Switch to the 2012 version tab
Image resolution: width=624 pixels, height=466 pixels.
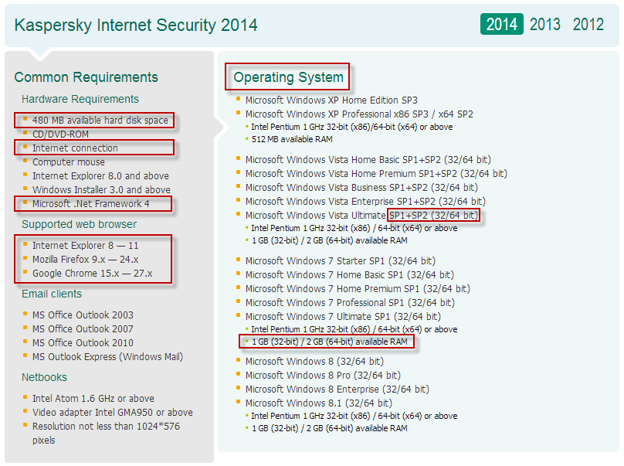(x=588, y=24)
